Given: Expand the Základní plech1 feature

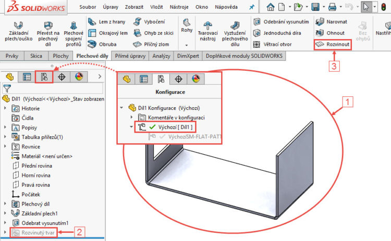Looking at the screenshot, I should (x=5, y=213).
